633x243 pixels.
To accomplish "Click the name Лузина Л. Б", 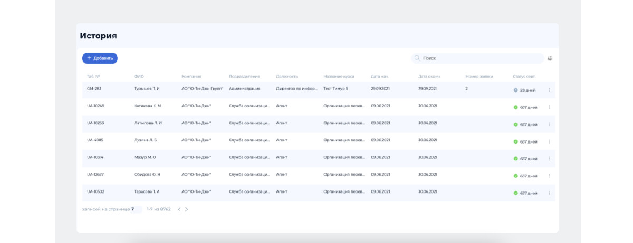I will tap(146, 140).
